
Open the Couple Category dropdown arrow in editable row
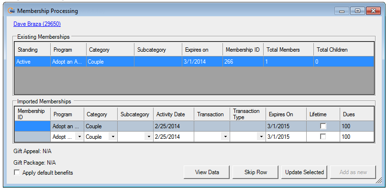tap(112, 136)
